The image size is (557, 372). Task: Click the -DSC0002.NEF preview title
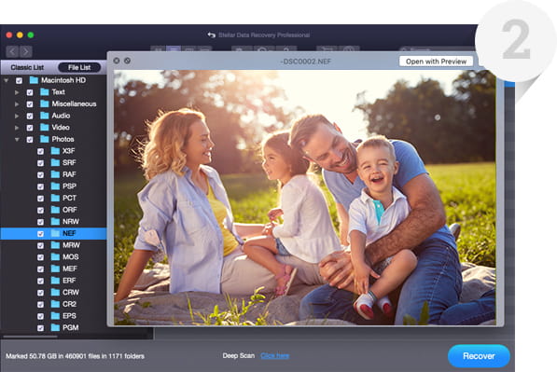pos(305,62)
